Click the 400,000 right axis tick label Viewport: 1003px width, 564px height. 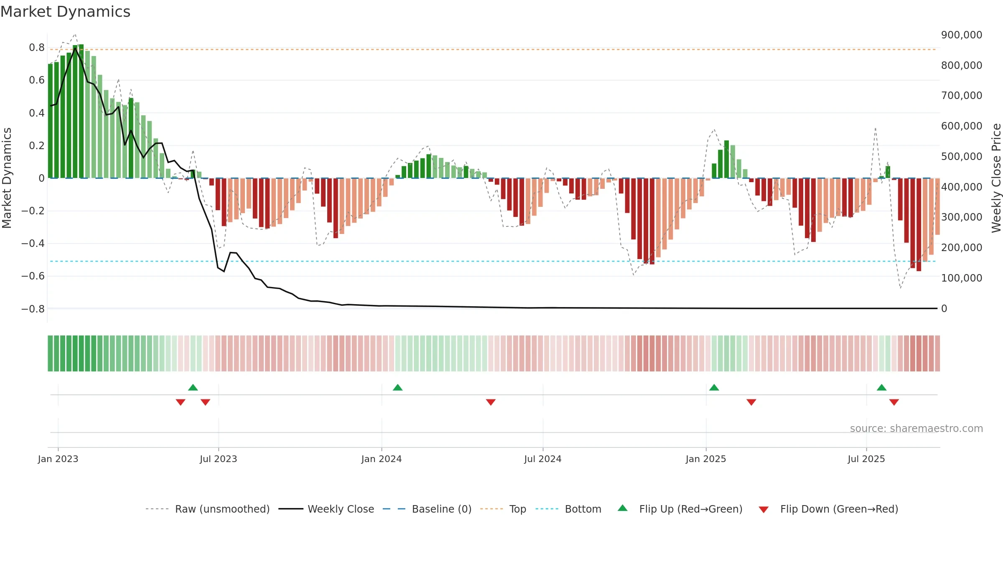962,187
